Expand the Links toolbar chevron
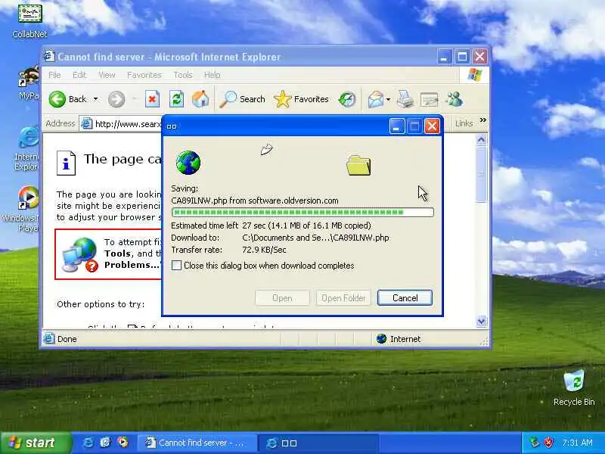Screen dimensions: 605x454 click(x=482, y=120)
